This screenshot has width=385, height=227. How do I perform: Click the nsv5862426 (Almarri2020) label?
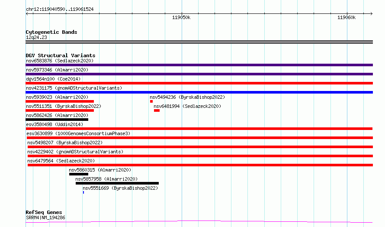point(57,115)
